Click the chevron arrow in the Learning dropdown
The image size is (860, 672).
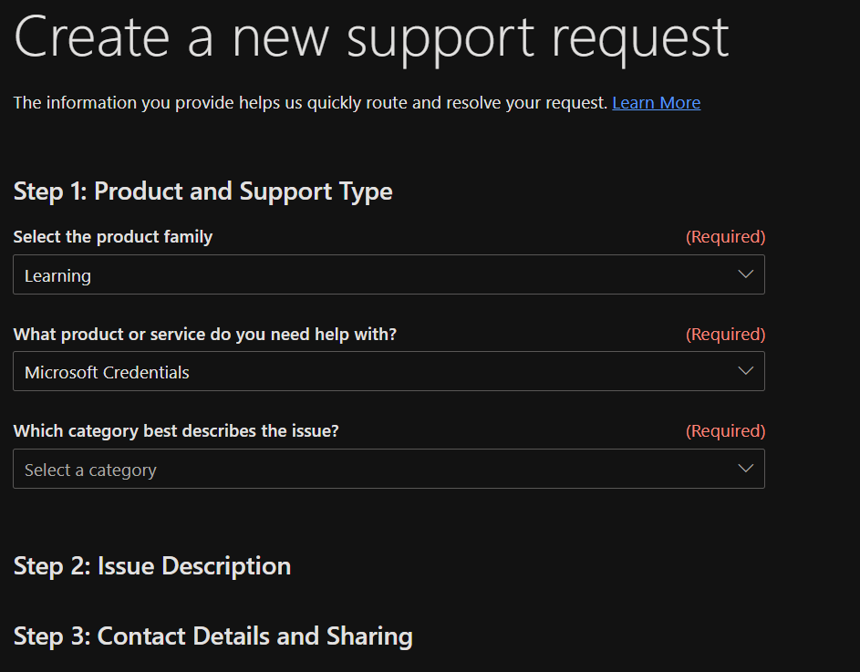point(745,274)
